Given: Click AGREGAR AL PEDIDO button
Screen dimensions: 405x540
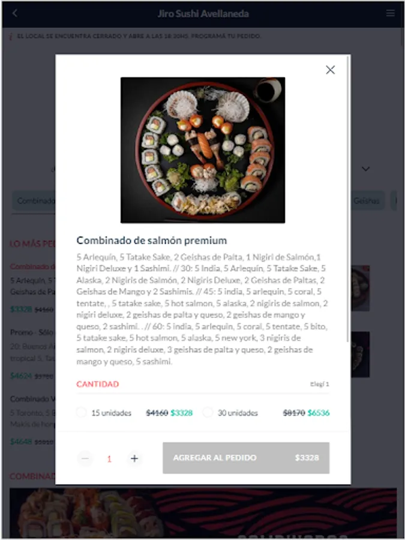Looking at the screenshot, I should click(246, 458).
